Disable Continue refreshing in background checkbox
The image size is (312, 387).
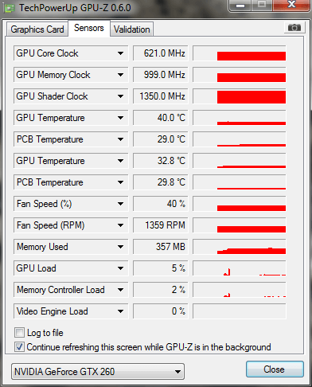19,346
